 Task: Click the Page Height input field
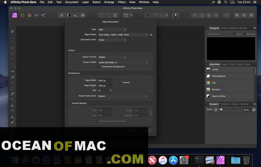point(105,86)
